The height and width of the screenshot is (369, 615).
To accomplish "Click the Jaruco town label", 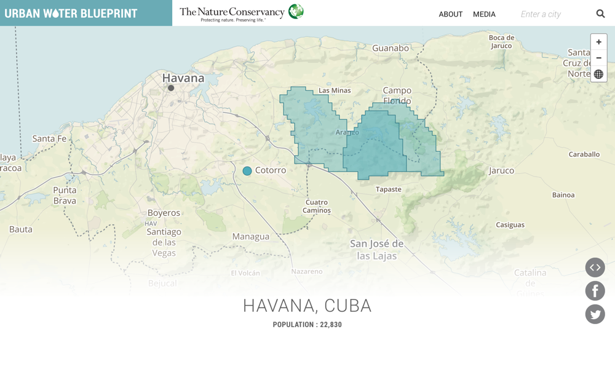I will (x=501, y=170).
